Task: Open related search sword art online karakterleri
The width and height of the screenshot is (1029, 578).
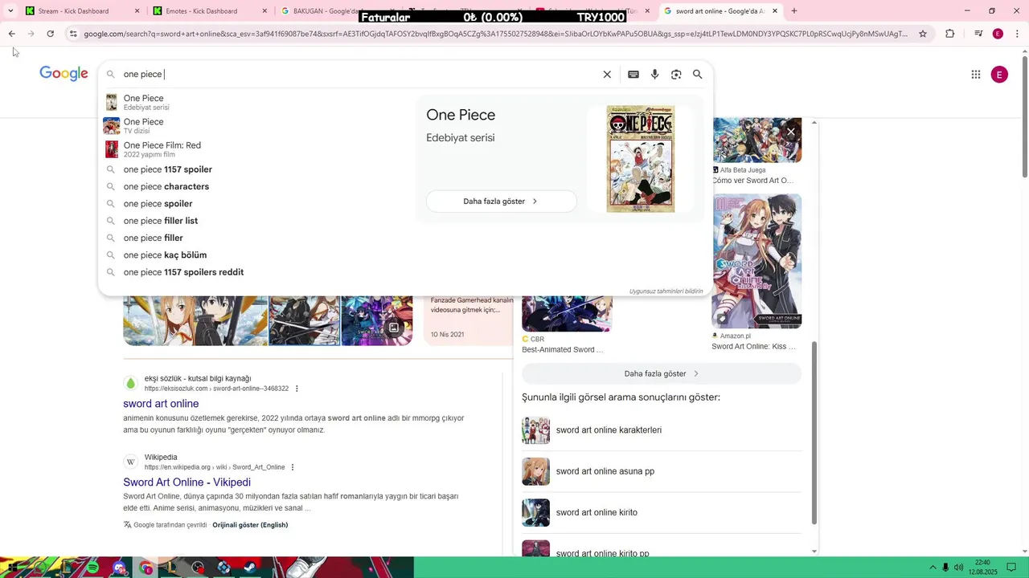Action: [662, 430]
